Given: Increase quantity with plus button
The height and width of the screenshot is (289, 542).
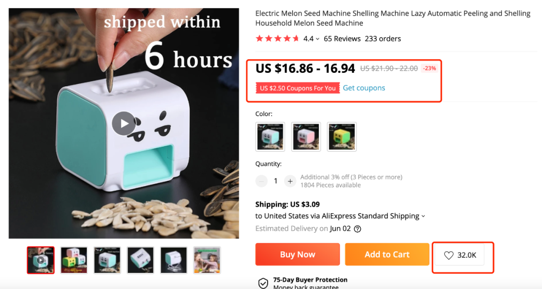Looking at the screenshot, I should click(x=290, y=181).
